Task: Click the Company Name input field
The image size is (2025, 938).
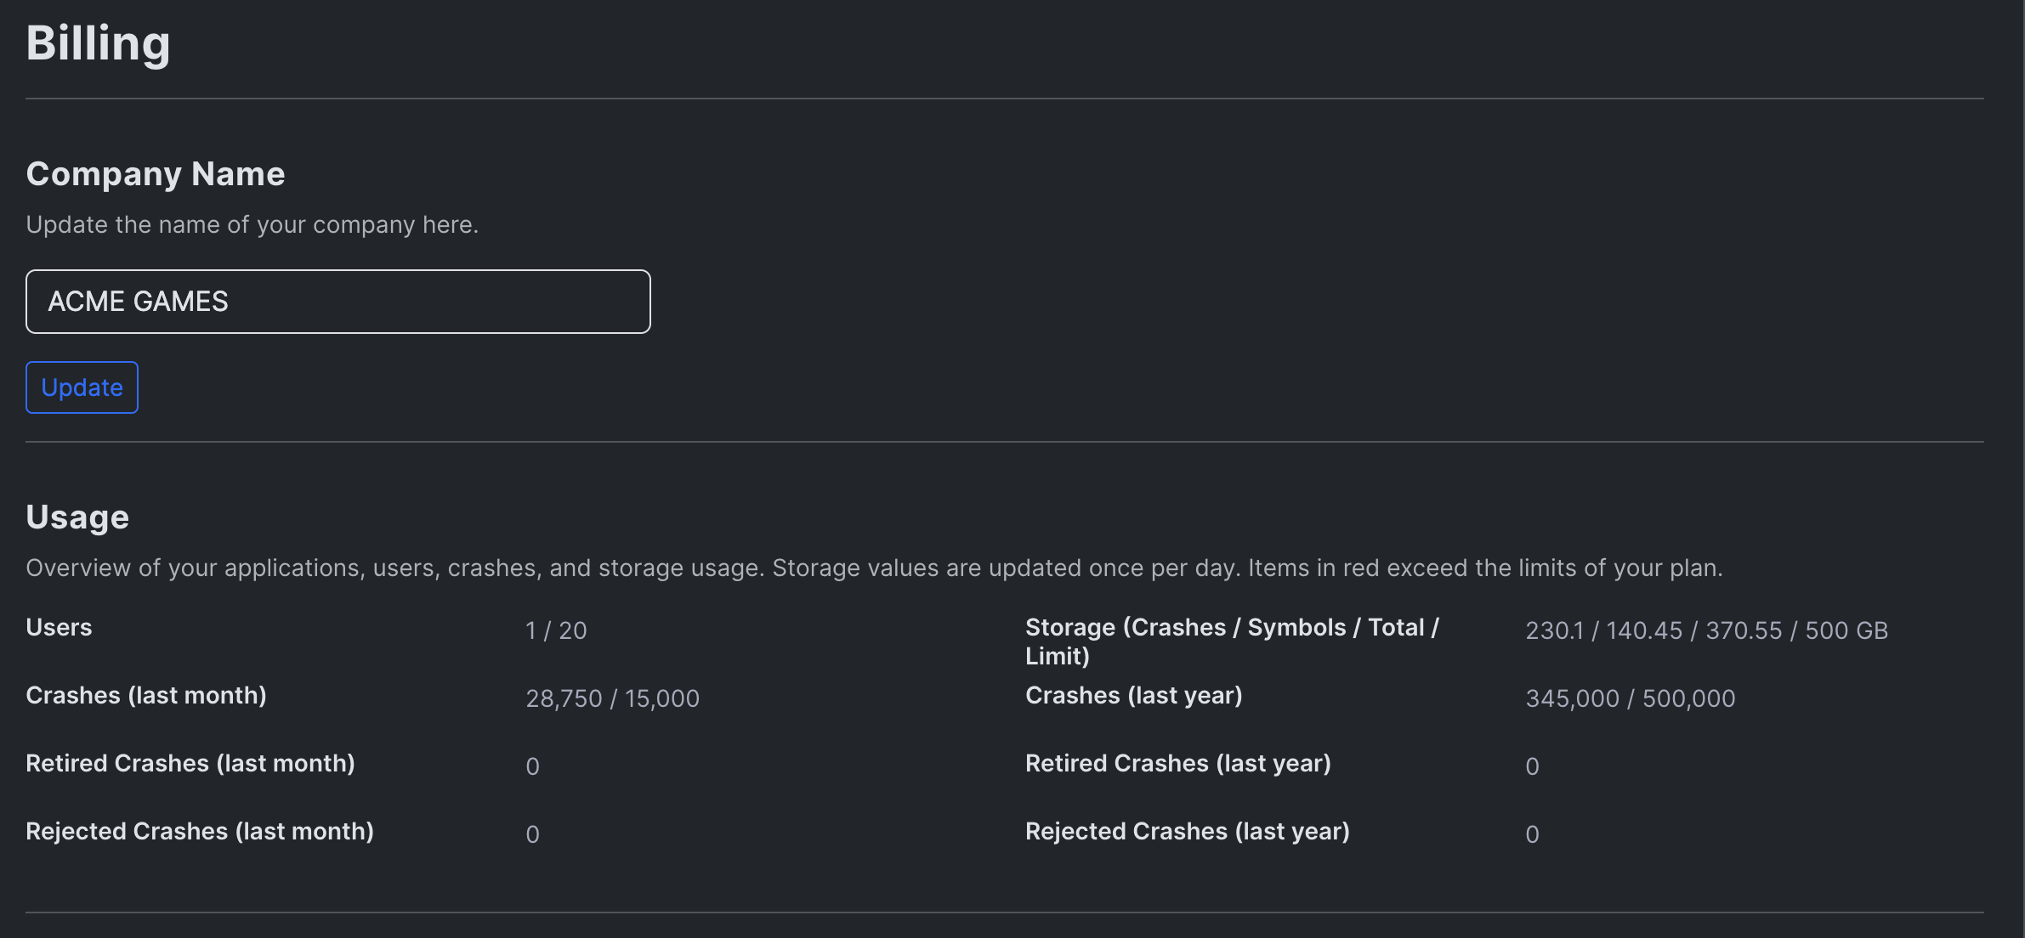Action: [x=337, y=302]
